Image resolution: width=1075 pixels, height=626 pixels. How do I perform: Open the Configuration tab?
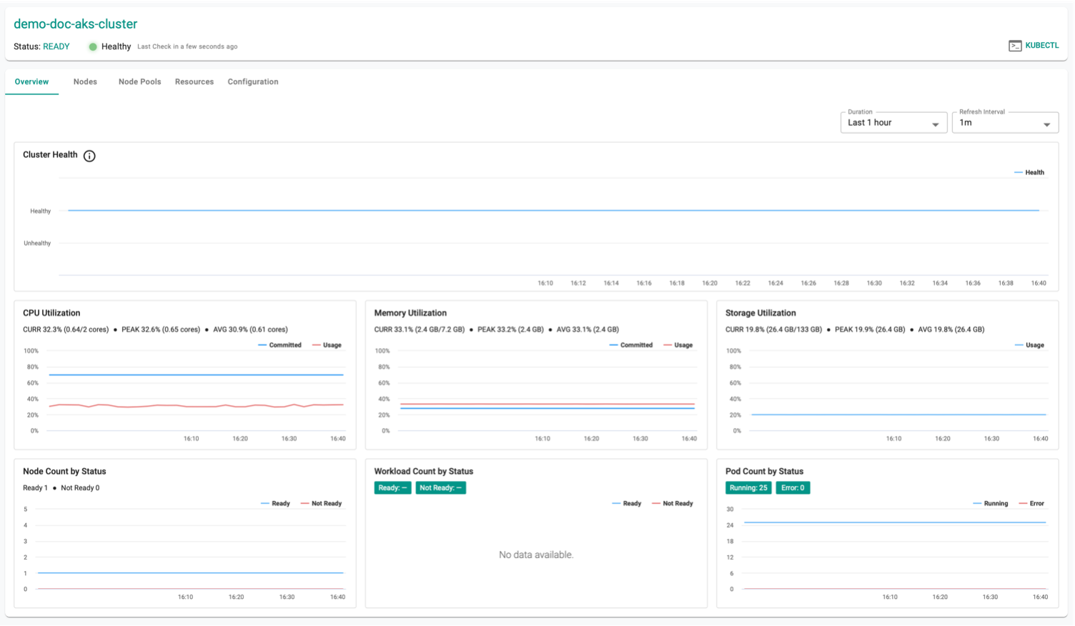253,81
